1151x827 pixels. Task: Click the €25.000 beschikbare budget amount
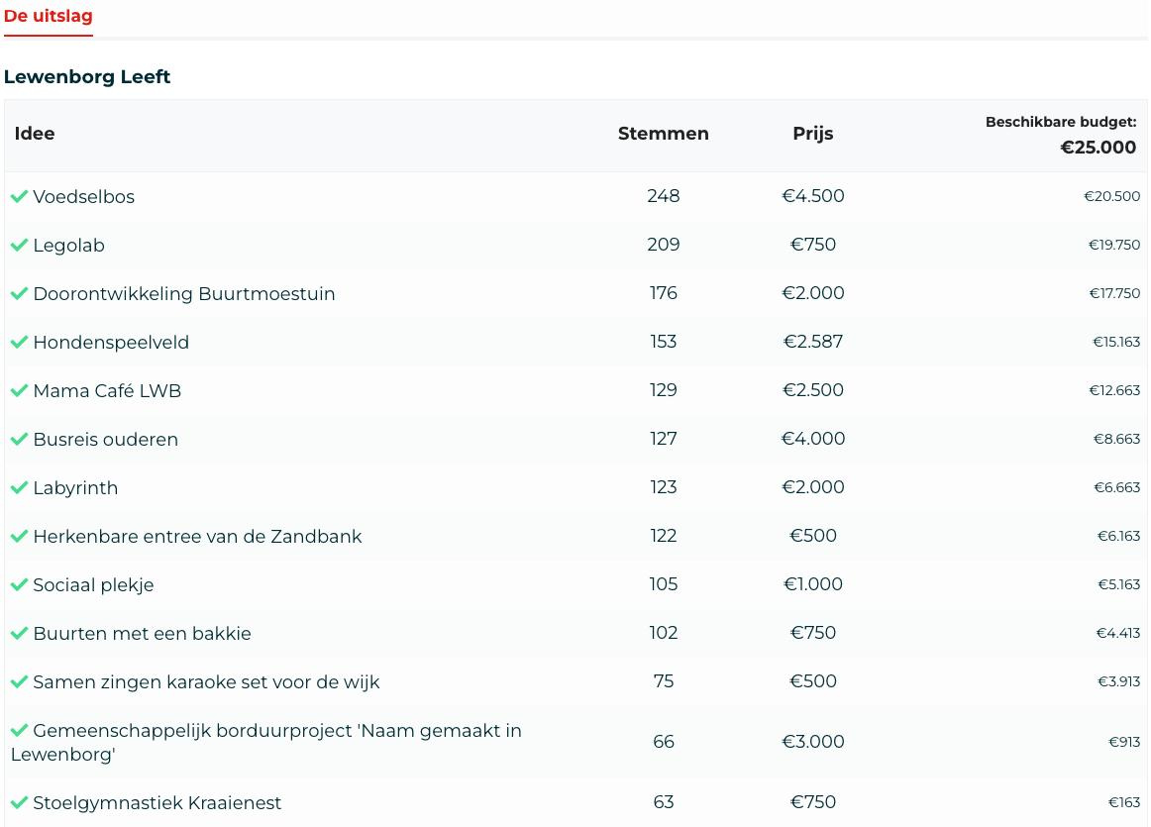[x=1098, y=148]
